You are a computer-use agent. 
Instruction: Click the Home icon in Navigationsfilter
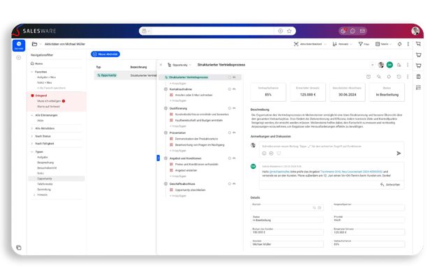[x=33, y=63]
